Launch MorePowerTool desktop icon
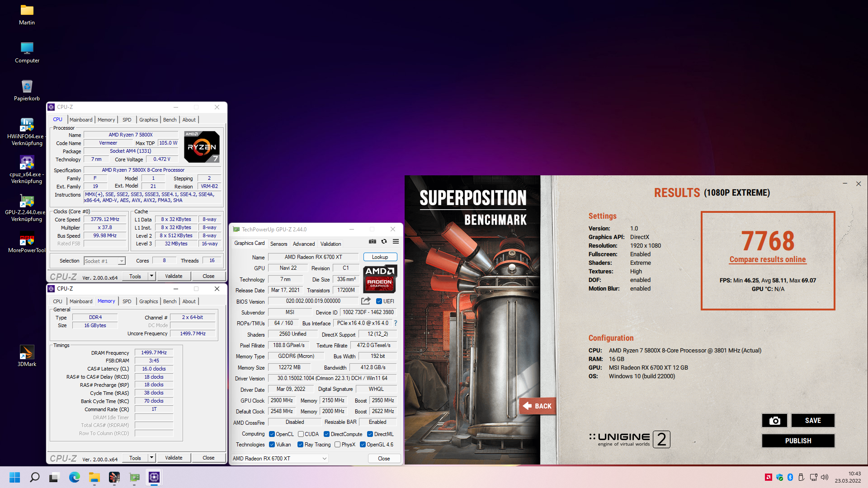Viewport: 868px width, 488px height. coord(27,242)
